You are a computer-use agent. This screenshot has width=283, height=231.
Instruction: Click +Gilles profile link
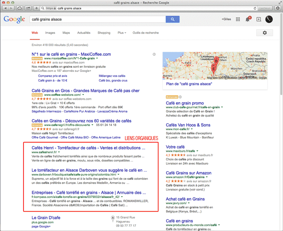point(226,19)
